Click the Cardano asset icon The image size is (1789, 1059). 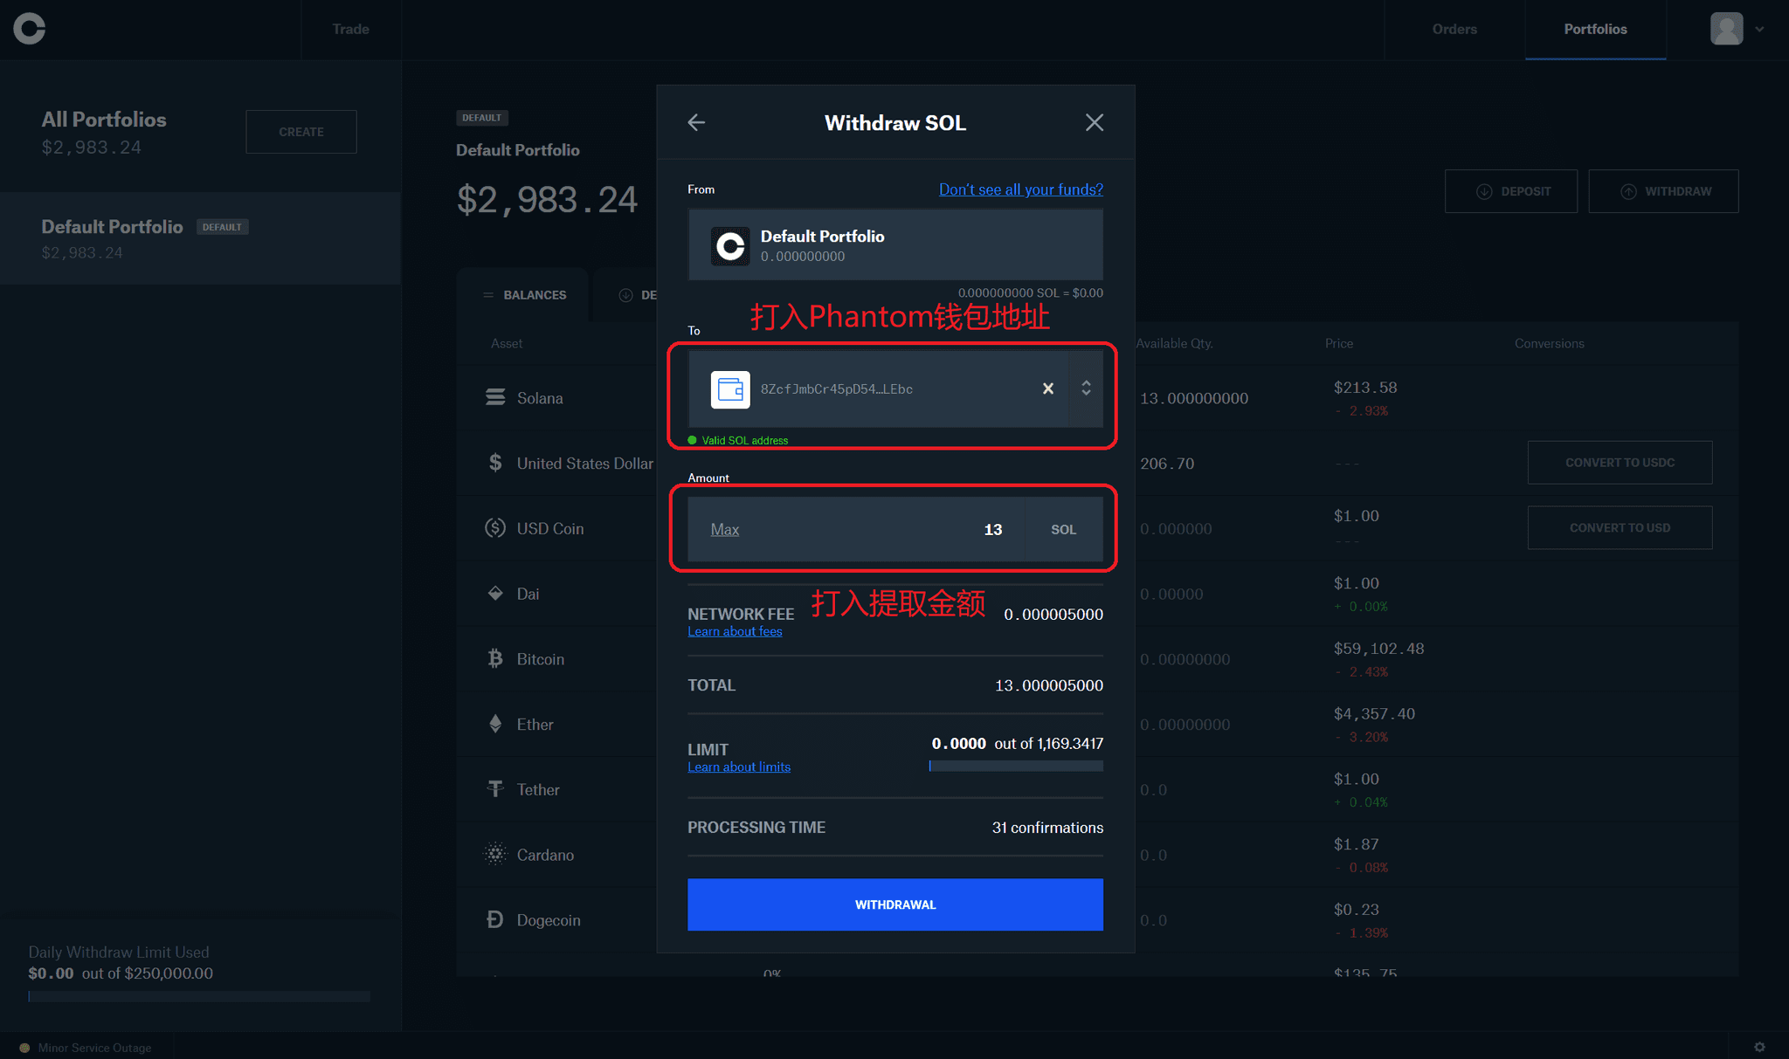tap(495, 854)
